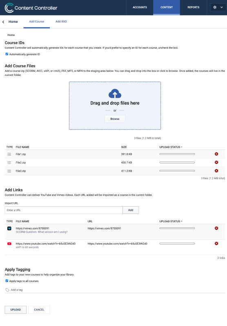The image size is (227, 326).
Task: Click the Browse button
Action: (x=115, y=119)
